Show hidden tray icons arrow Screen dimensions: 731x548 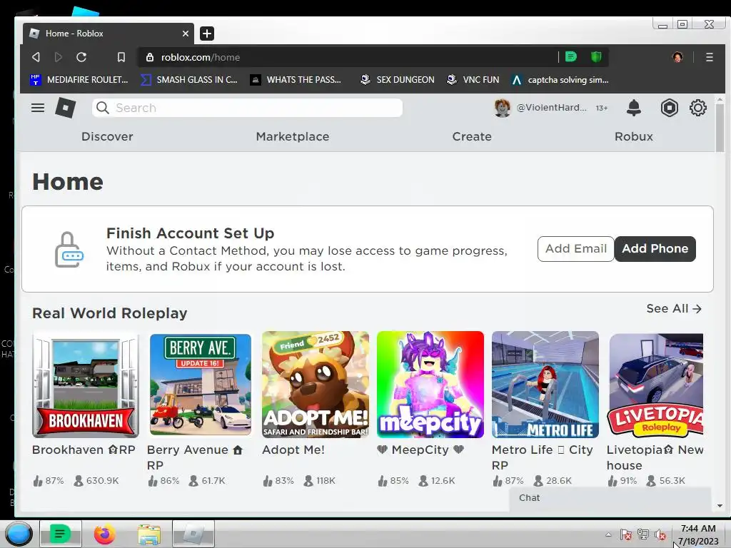click(608, 534)
